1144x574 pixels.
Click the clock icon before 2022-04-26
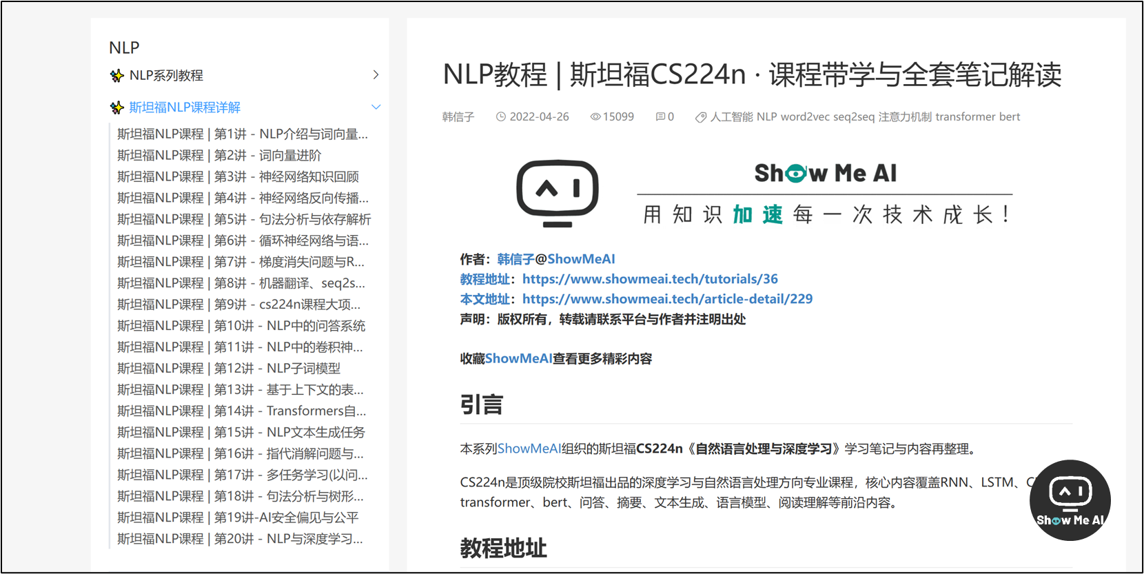click(501, 117)
